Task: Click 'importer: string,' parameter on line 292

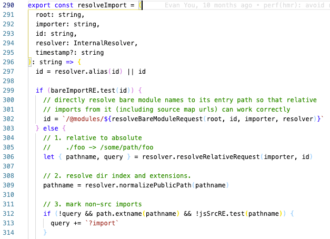Action: pyautogui.click(x=67, y=24)
